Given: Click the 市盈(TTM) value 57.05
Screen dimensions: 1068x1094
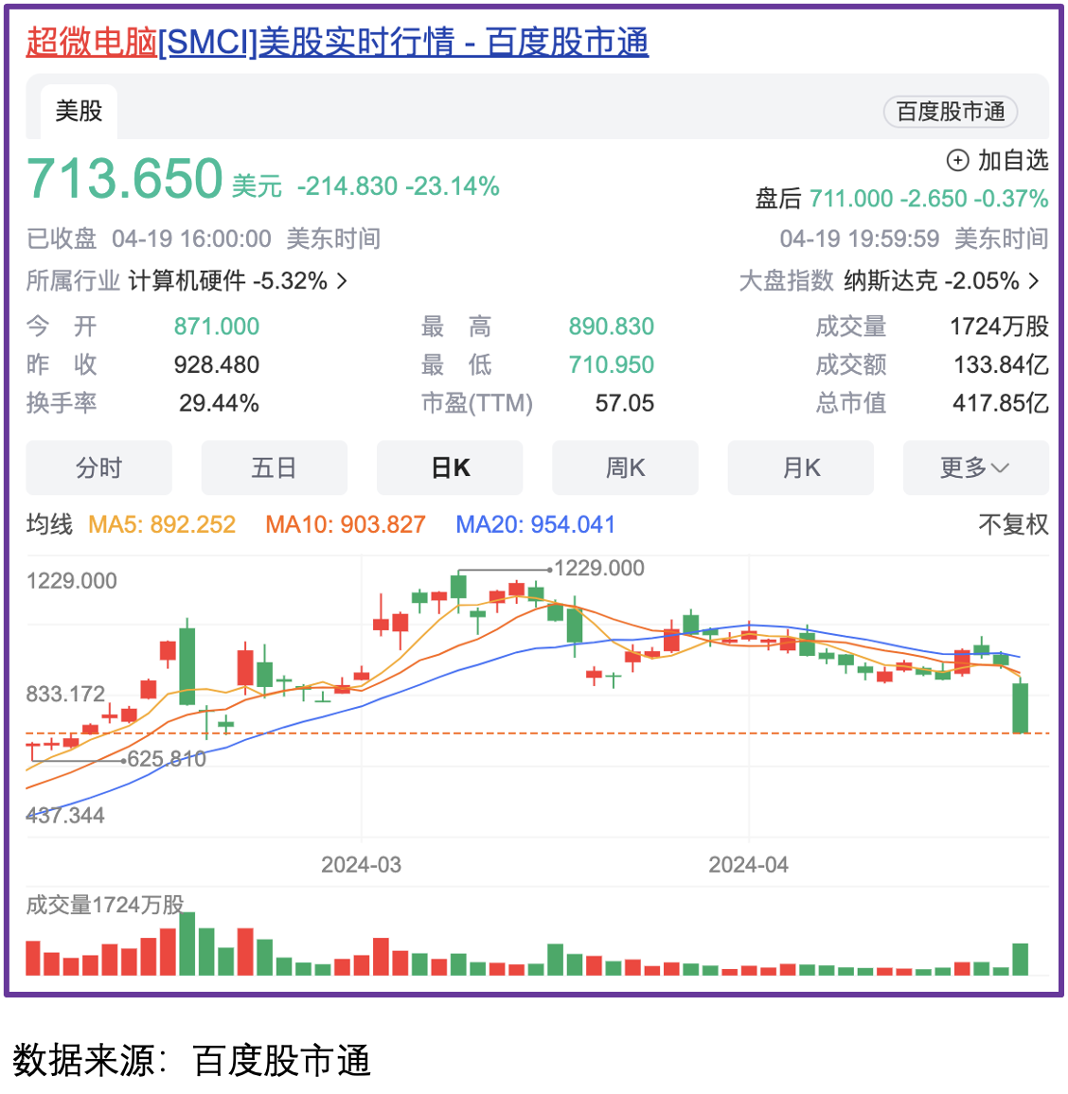Looking at the screenshot, I should pos(625,402).
